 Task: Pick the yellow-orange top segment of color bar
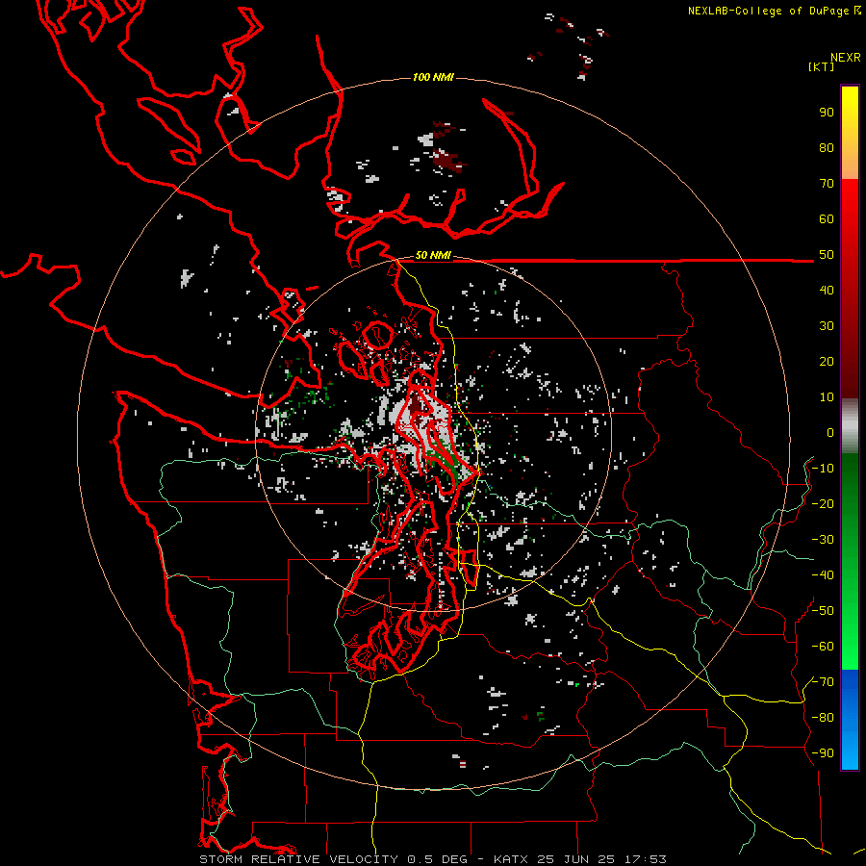point(850,133)
